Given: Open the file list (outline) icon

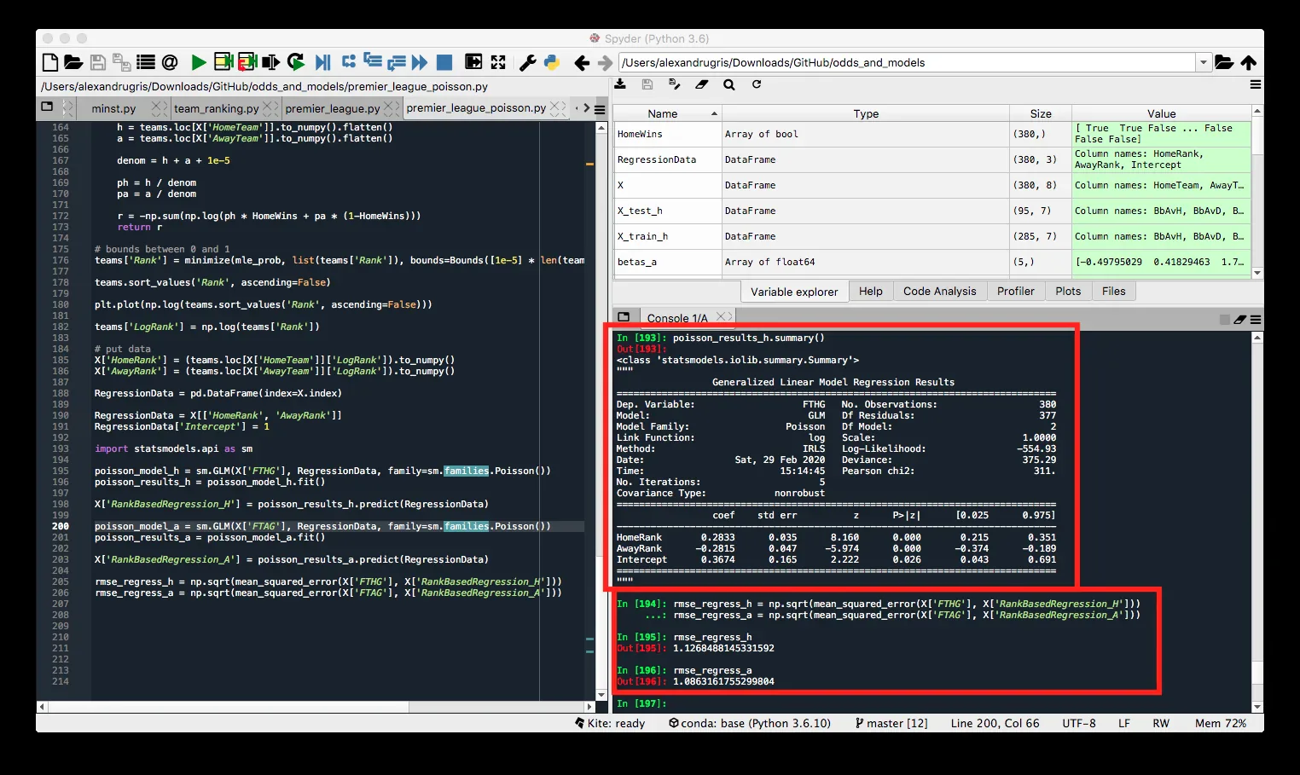Looking at the screenshot, I should (146, 62).
